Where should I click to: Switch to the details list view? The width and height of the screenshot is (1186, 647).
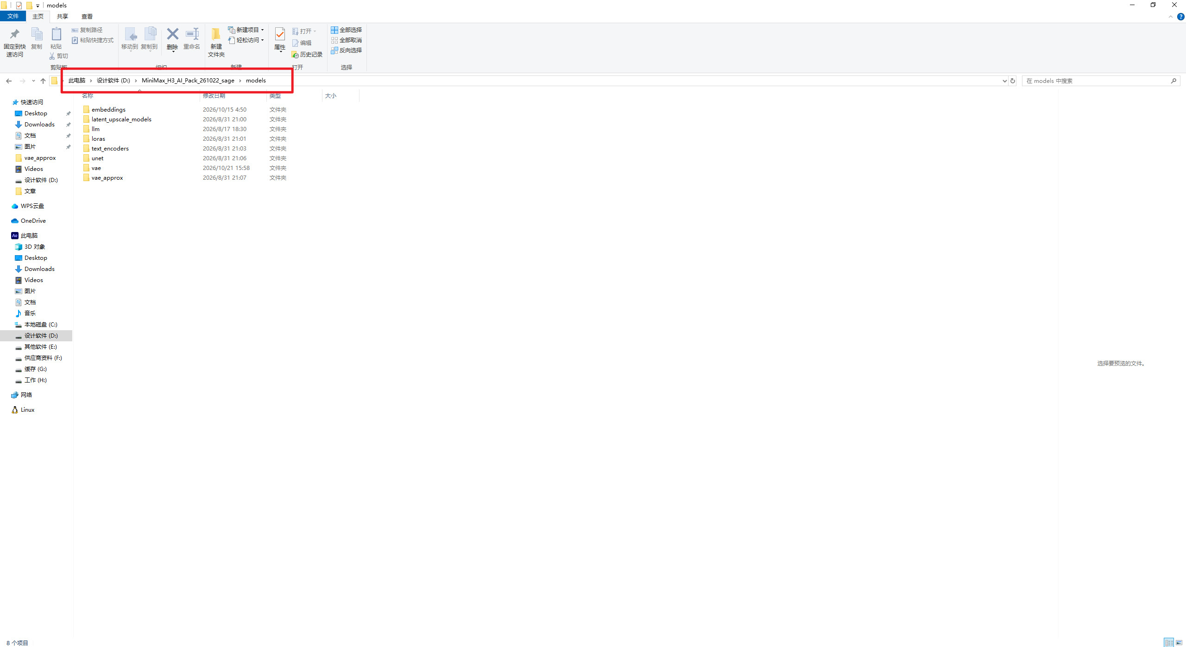[1169, 642]
